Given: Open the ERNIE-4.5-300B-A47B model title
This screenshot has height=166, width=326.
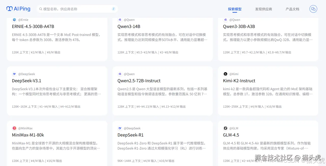Looking at the screenshot, I should coord(33,26).
